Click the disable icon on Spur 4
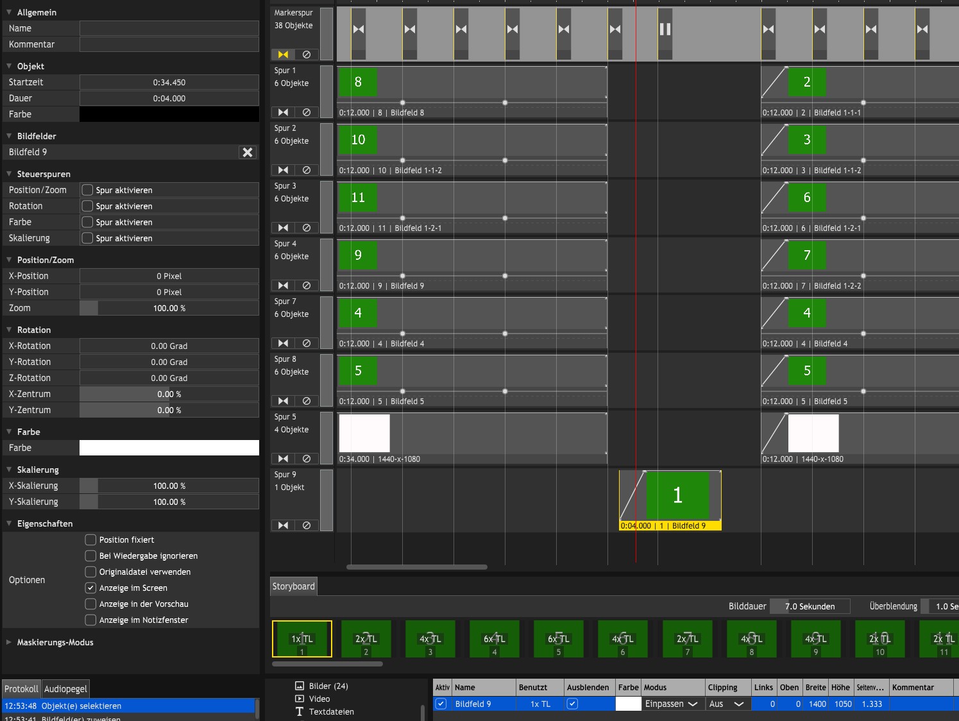 [x=306, y=285]
